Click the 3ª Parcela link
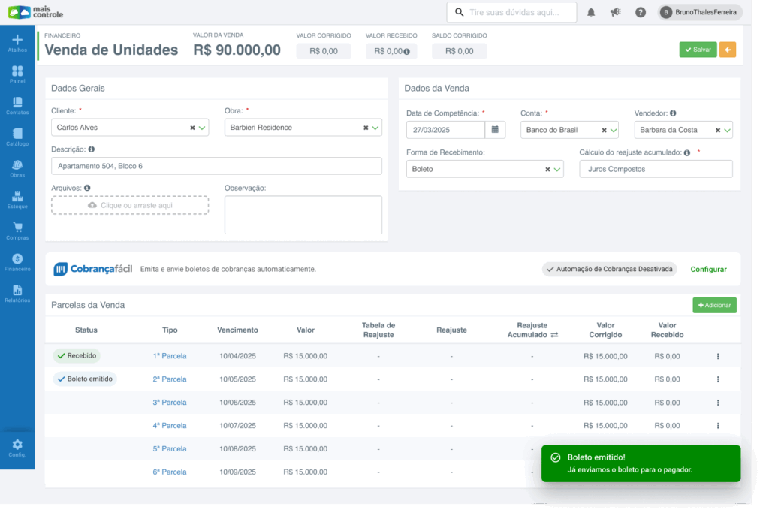The image size is (769, 516). click(170, 403)
